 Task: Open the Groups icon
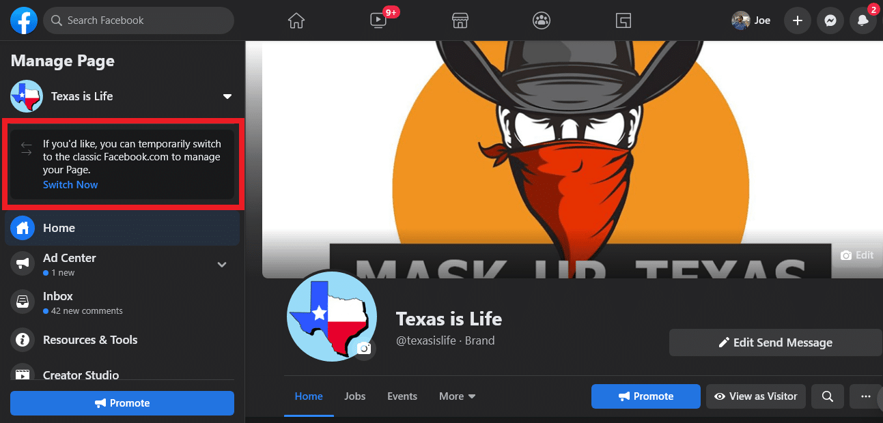(542, 20)
